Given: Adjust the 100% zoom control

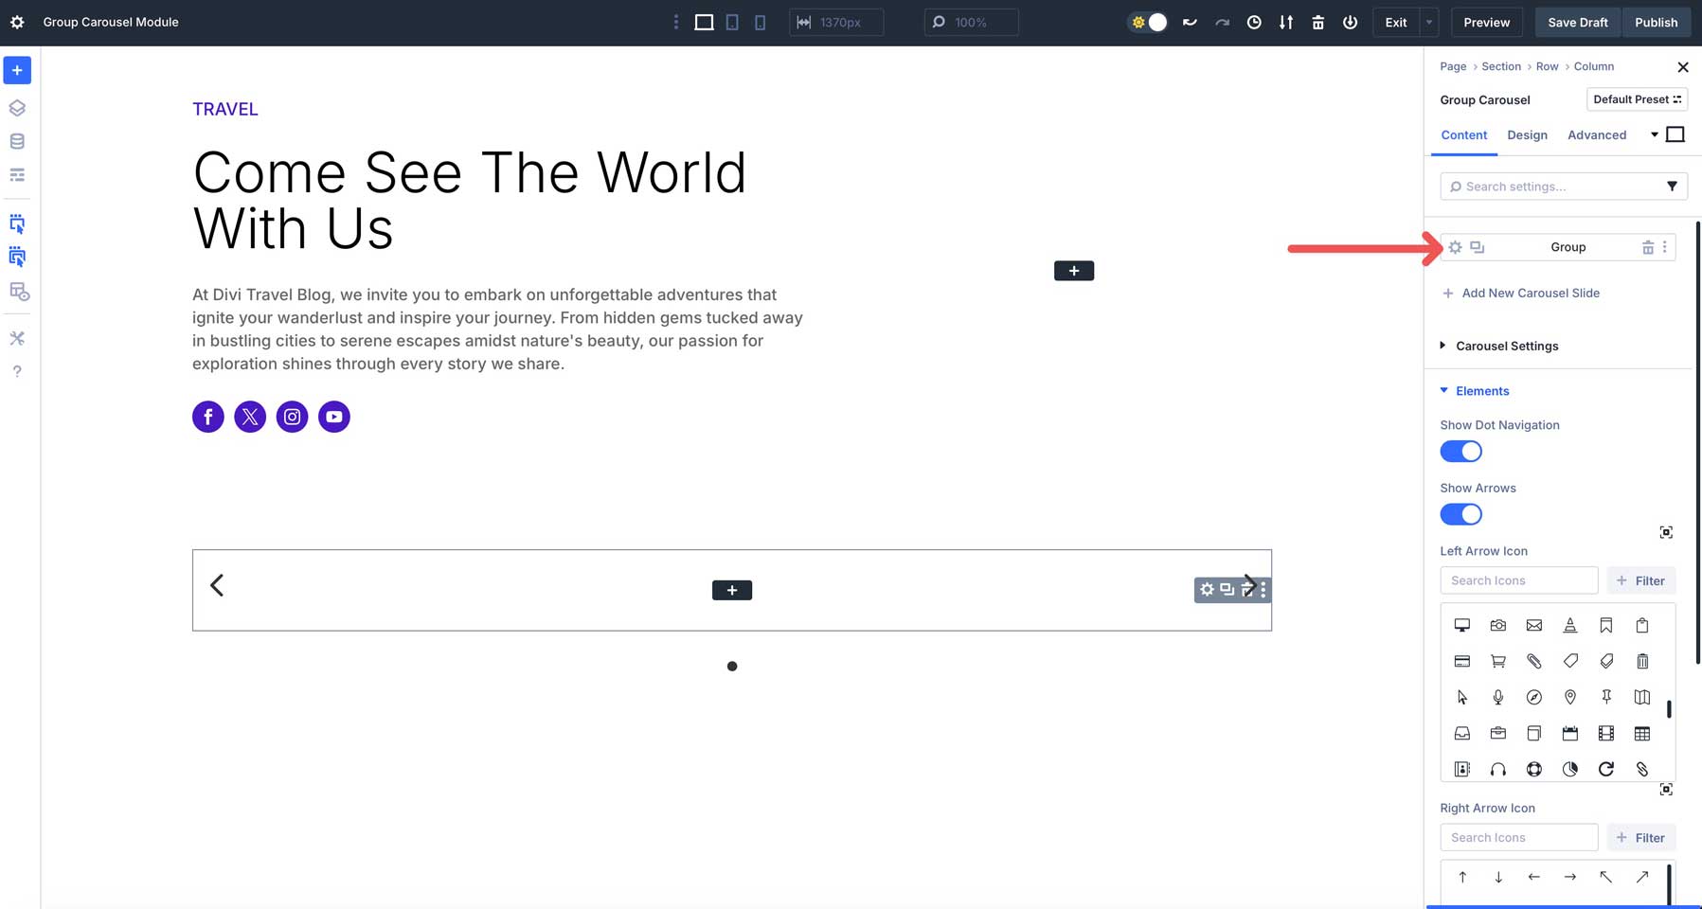Looking at the screenshot, I should click(x=971, y=22).
